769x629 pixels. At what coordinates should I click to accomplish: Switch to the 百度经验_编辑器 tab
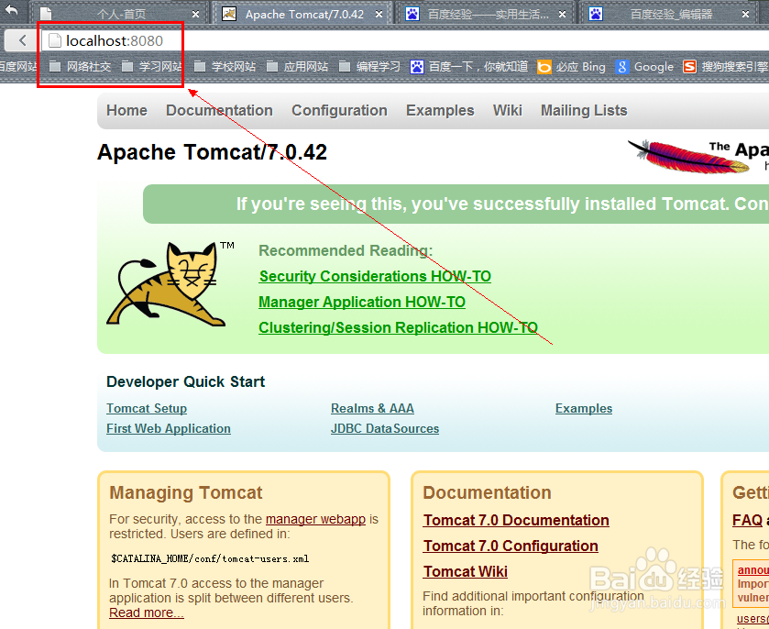point(668,15)
